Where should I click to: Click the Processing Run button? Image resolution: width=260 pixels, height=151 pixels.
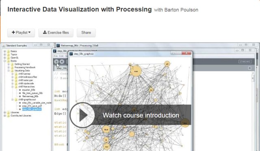(56, 62)
